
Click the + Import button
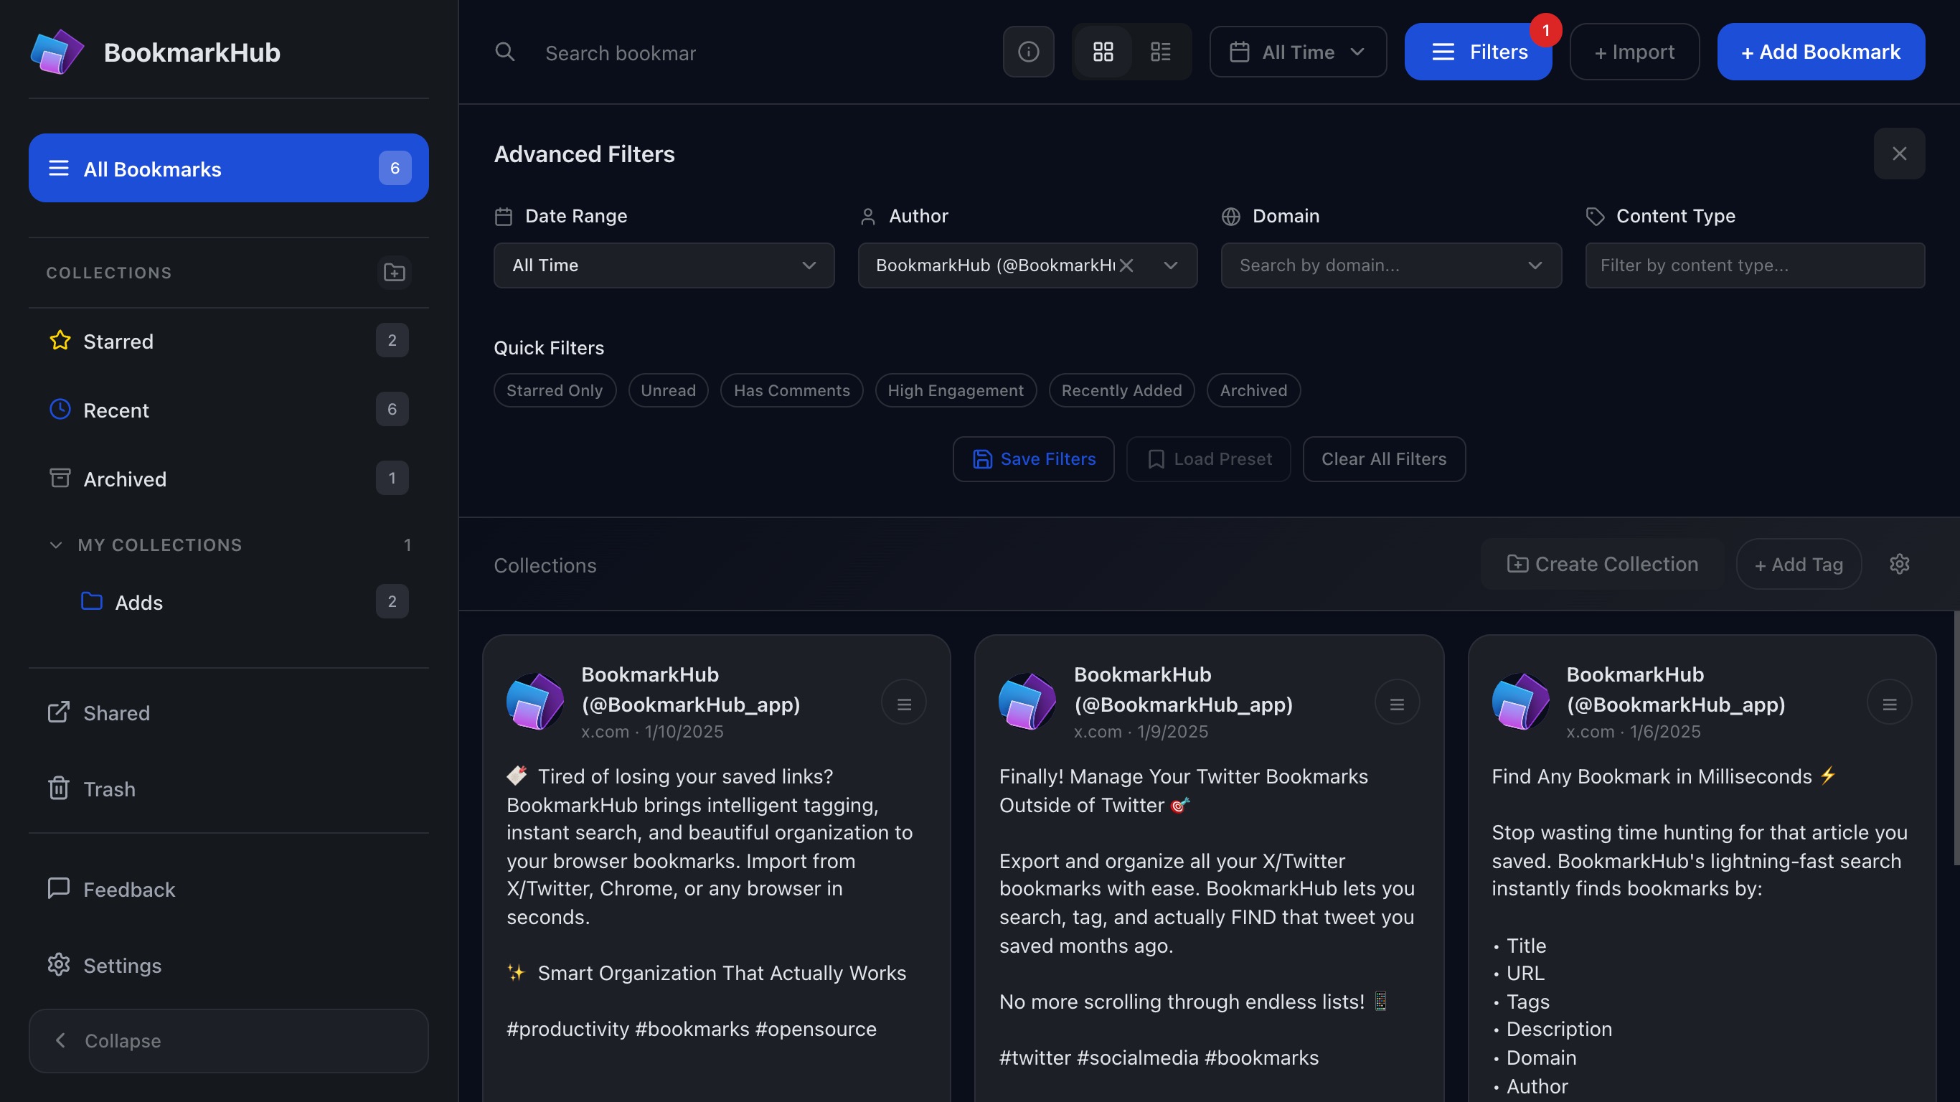pos(1634,52)
